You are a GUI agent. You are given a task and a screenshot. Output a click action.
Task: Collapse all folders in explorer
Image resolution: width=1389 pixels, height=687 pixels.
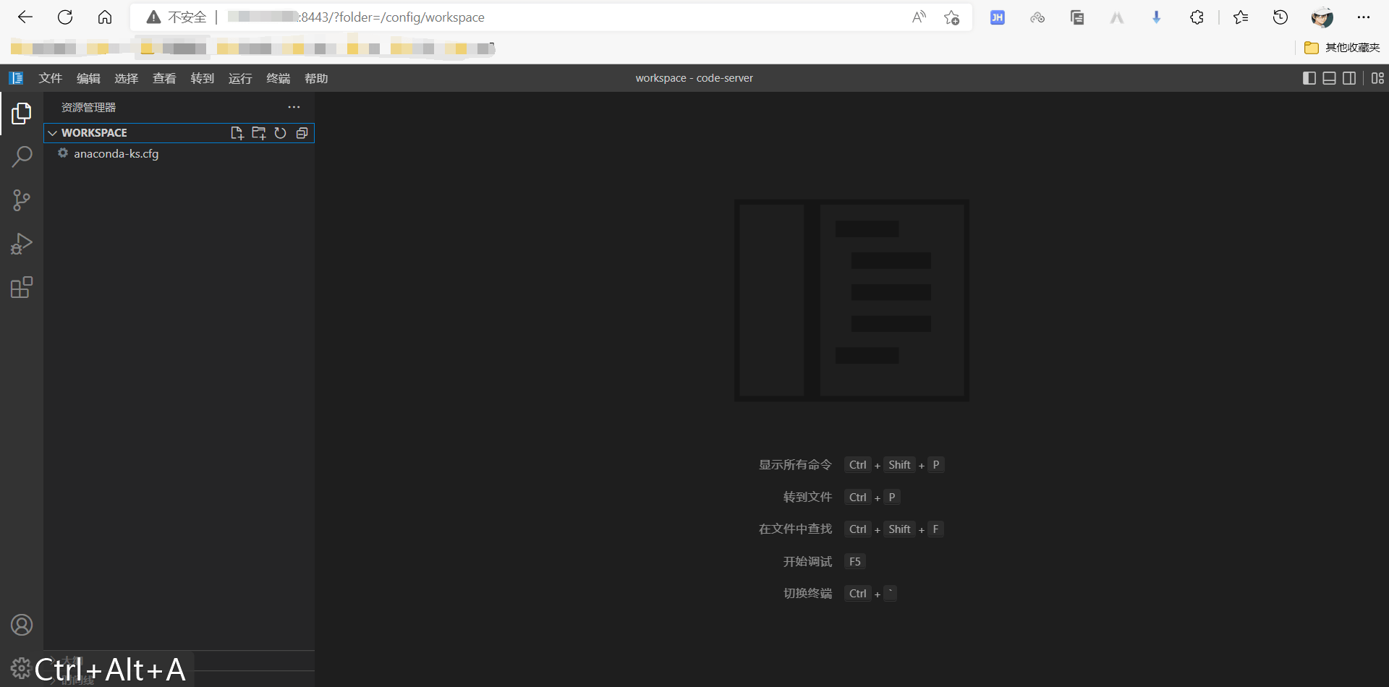coord(302,133)
